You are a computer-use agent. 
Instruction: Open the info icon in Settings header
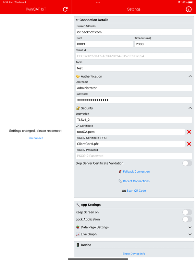tap(189, 9)
